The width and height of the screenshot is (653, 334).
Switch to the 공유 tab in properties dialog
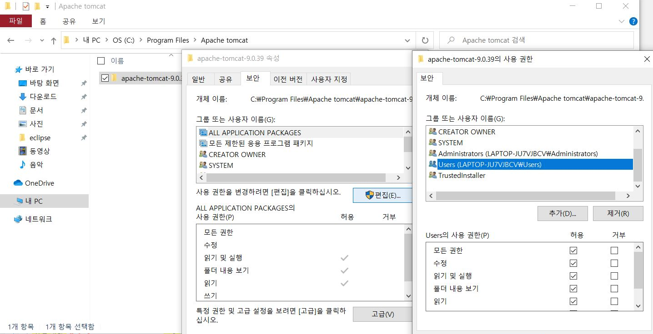pos(226,79)
